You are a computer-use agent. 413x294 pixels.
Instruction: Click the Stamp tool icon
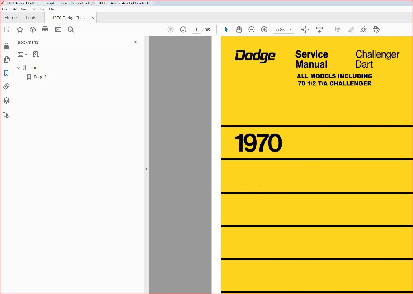click(377, 30)
